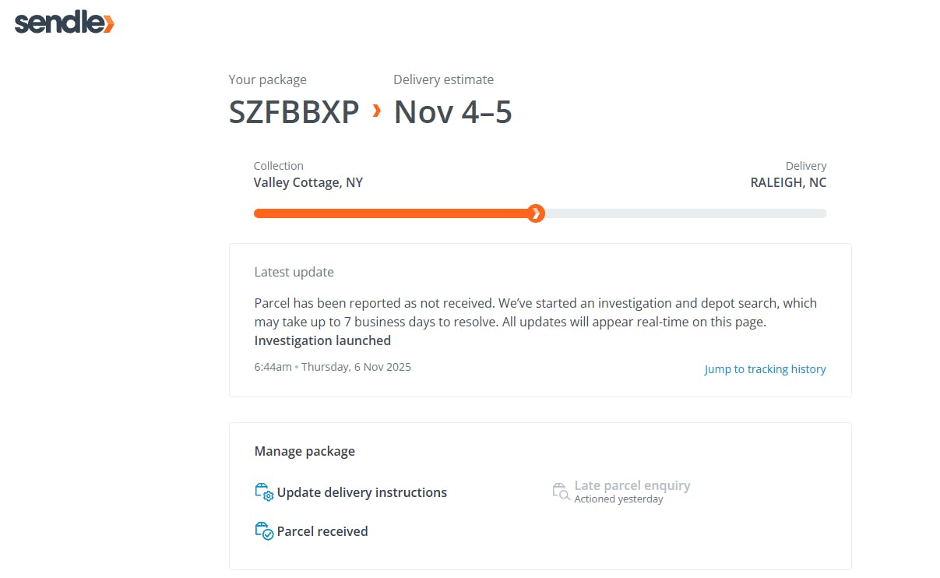This screenshot has width=940, height=578.
Task: Click the Nov 4–5 delivery estimate
Action: [452, 112]
